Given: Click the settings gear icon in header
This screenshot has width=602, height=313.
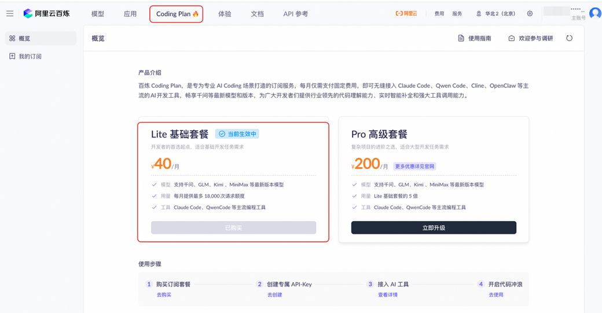Looking at the screenshot, I should click(x=530, y=13).
